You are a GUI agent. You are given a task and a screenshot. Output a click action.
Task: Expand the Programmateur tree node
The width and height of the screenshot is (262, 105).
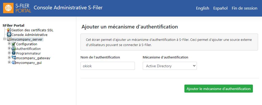[x=9, y=53]
